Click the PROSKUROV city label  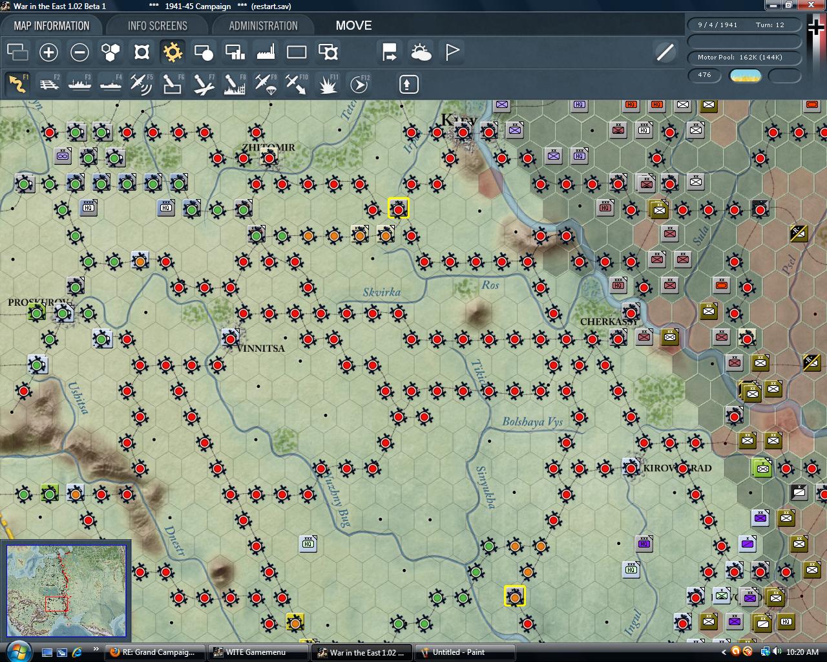pyautogui.click(x=37, y=302)
